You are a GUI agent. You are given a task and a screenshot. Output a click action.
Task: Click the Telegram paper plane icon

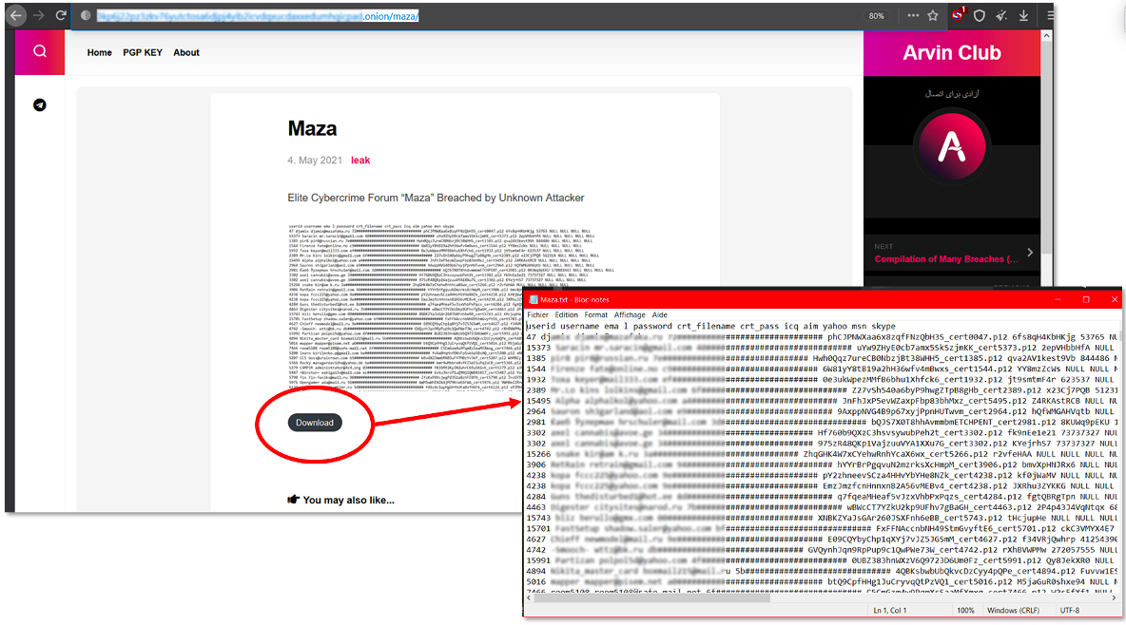pos(39,105)
